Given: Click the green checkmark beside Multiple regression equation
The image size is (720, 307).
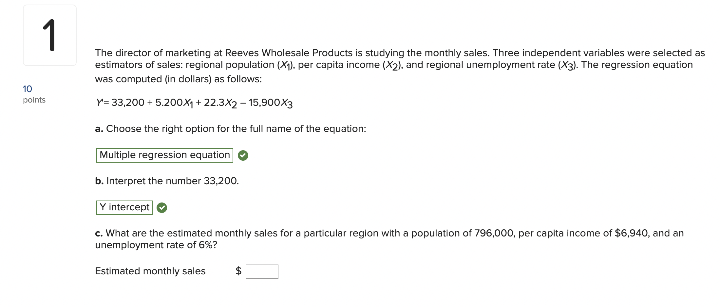Looking at the screenshot, I should 243,155.
